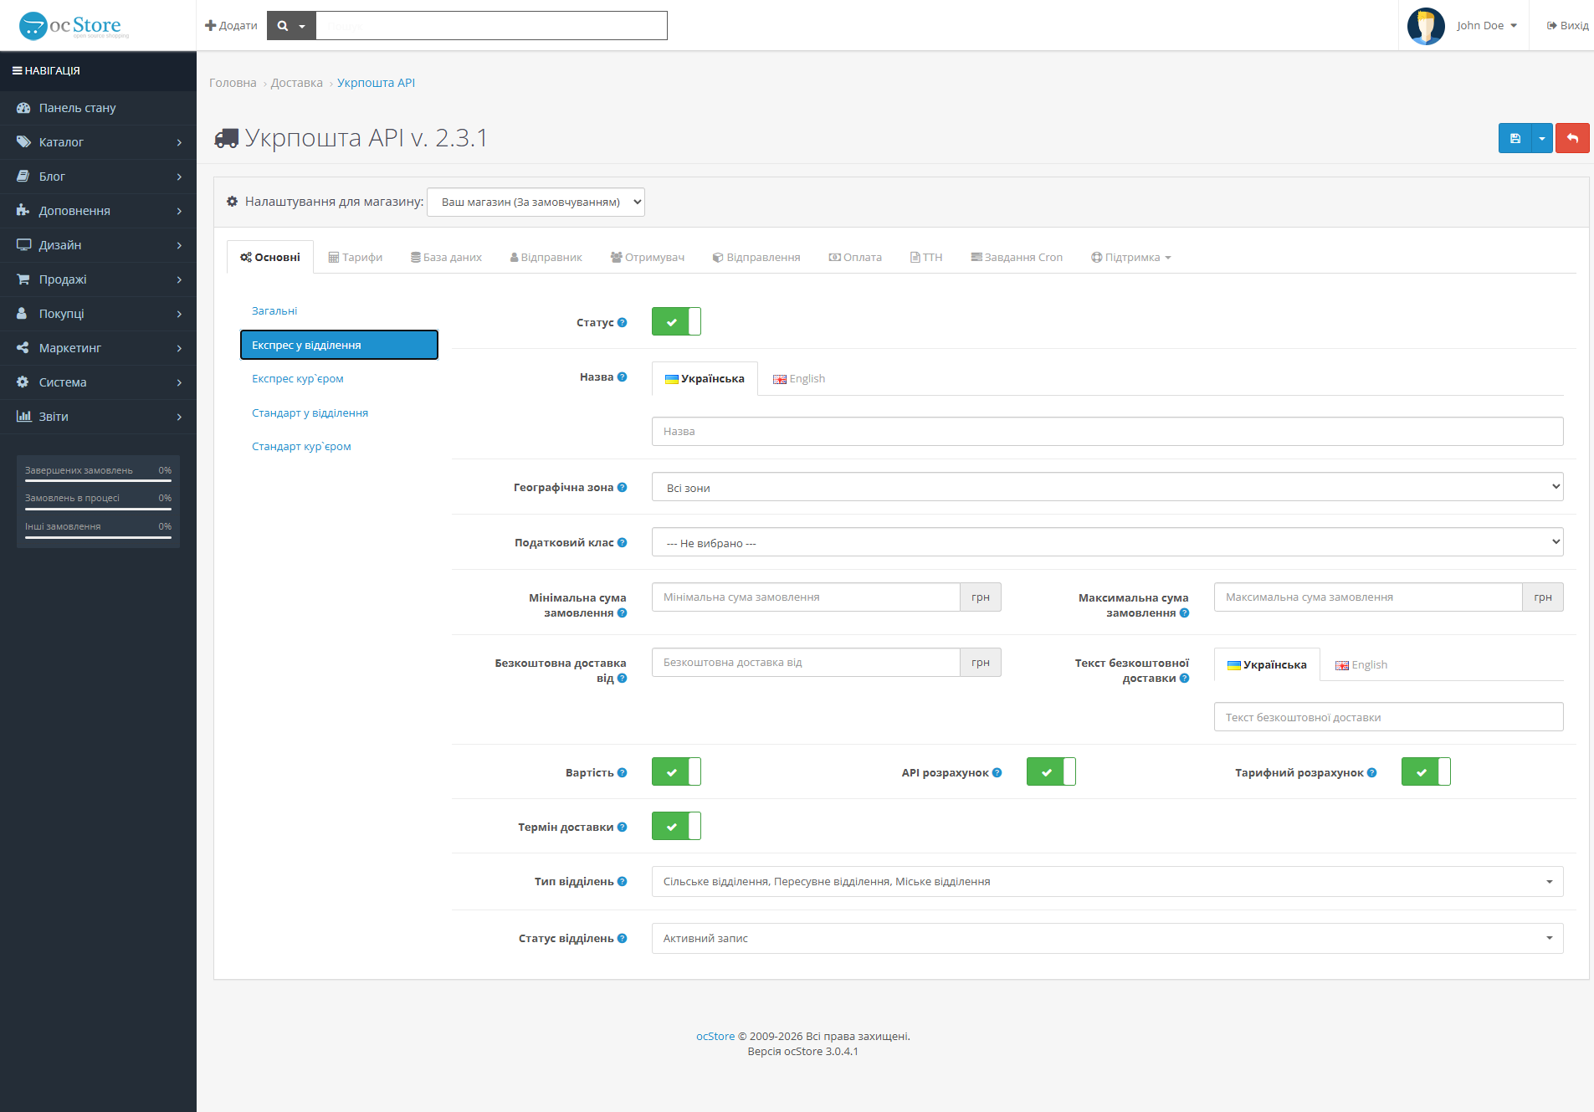Open the Статус відділень dropdown
Image resolution: width=1594 pixels, height=1112 pixels.
click(x=1107, y=938)
